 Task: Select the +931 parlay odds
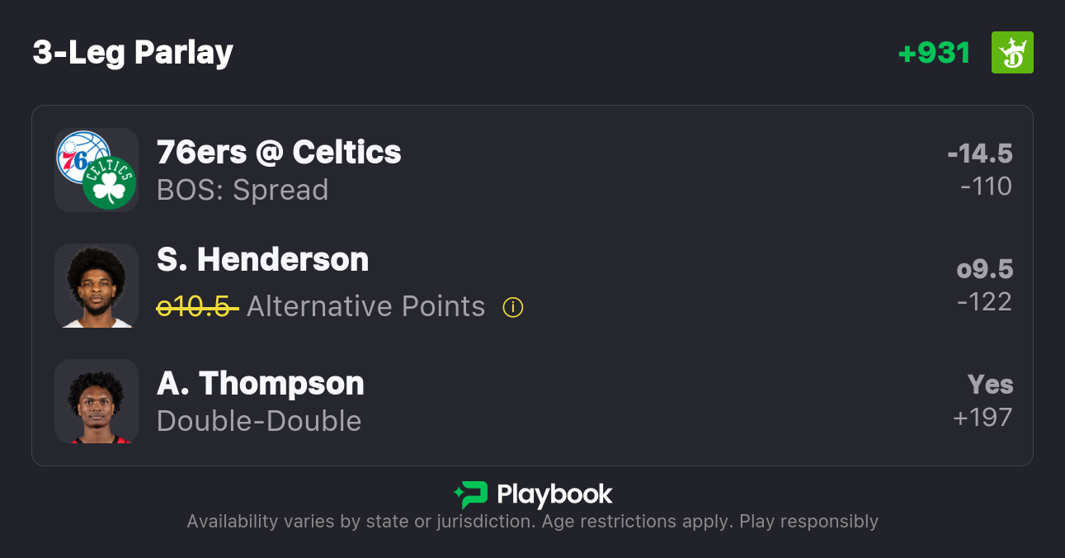click(934, 53)
